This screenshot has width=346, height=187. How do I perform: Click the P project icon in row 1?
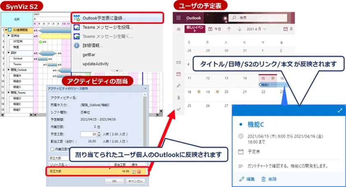point(10,30)
